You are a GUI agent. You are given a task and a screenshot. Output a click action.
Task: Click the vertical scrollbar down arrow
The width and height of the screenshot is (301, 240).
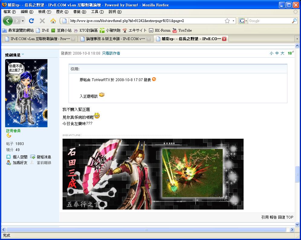click(x=297, y=224)
